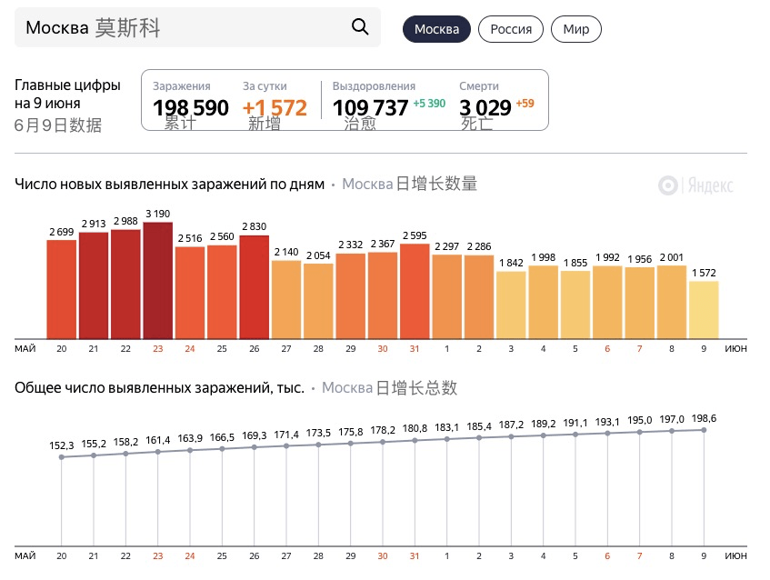Click the line chart point labeled 193,1
The height and width of the screenshot is (580, 770).
coord(607,433)
